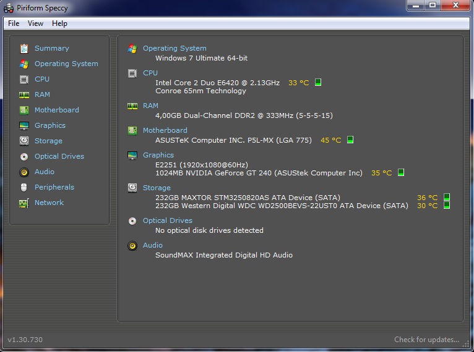Click RAM heading link in main panel
The image size is (474, 352).
click(150, 106)
